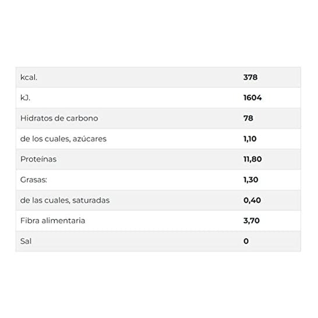Select the 1,10 sugars value
Image resolution: width=318 pixels, height=318 pixels.
pyautogui.click(x=250, y=139)
